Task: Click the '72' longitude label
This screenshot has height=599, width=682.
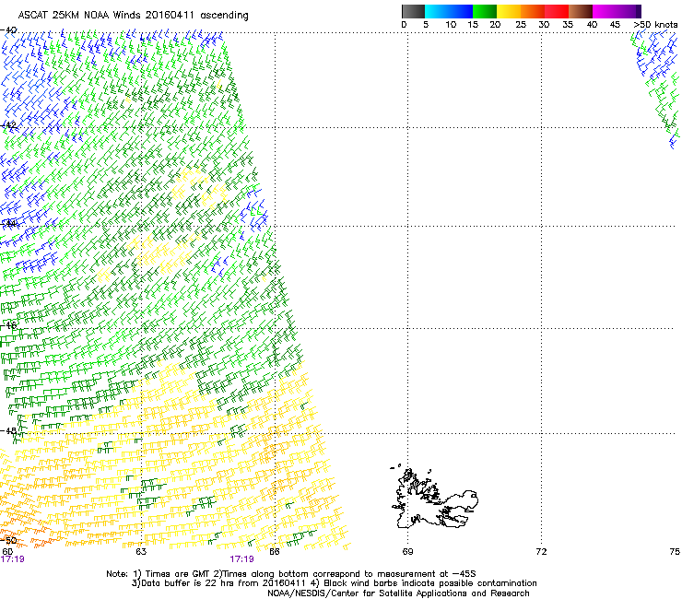Action: (x=541, y=552)
